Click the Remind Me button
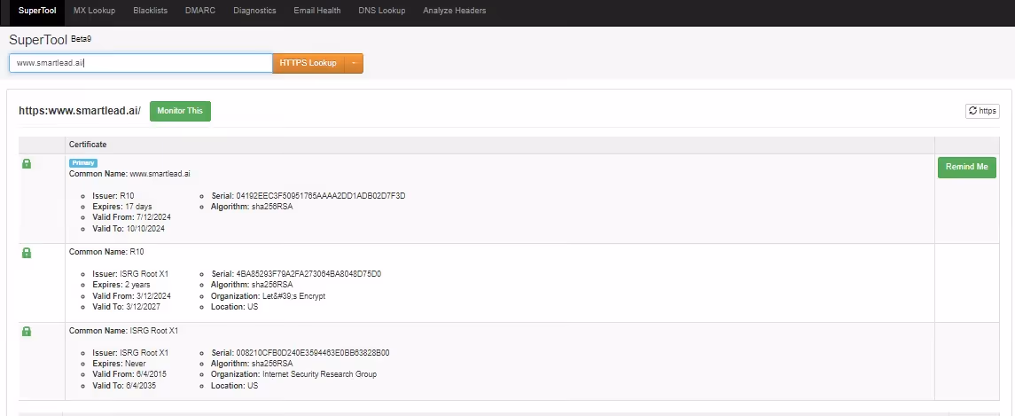The height and width of the screenshot is (416, 1015). (x=966, y=167)
